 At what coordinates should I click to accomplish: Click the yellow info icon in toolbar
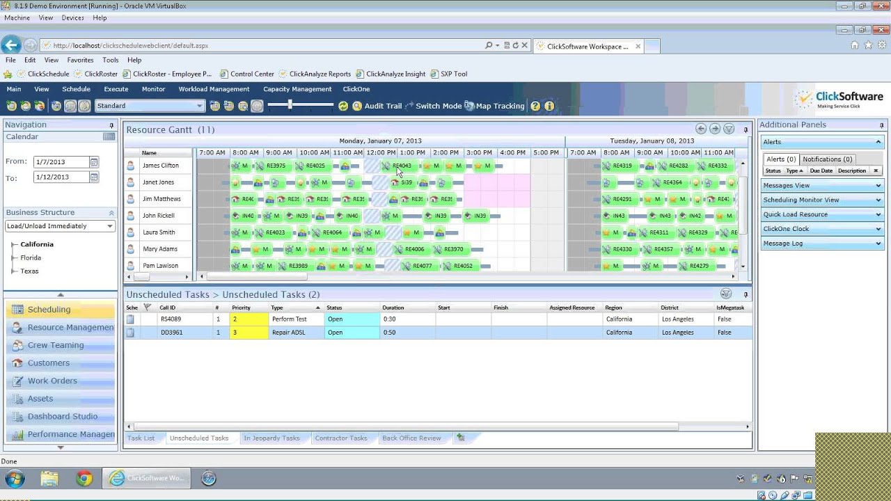(x=549, y=106)
